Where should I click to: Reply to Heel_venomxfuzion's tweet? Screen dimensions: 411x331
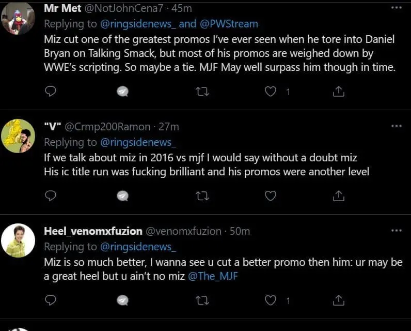click(51, 300)
